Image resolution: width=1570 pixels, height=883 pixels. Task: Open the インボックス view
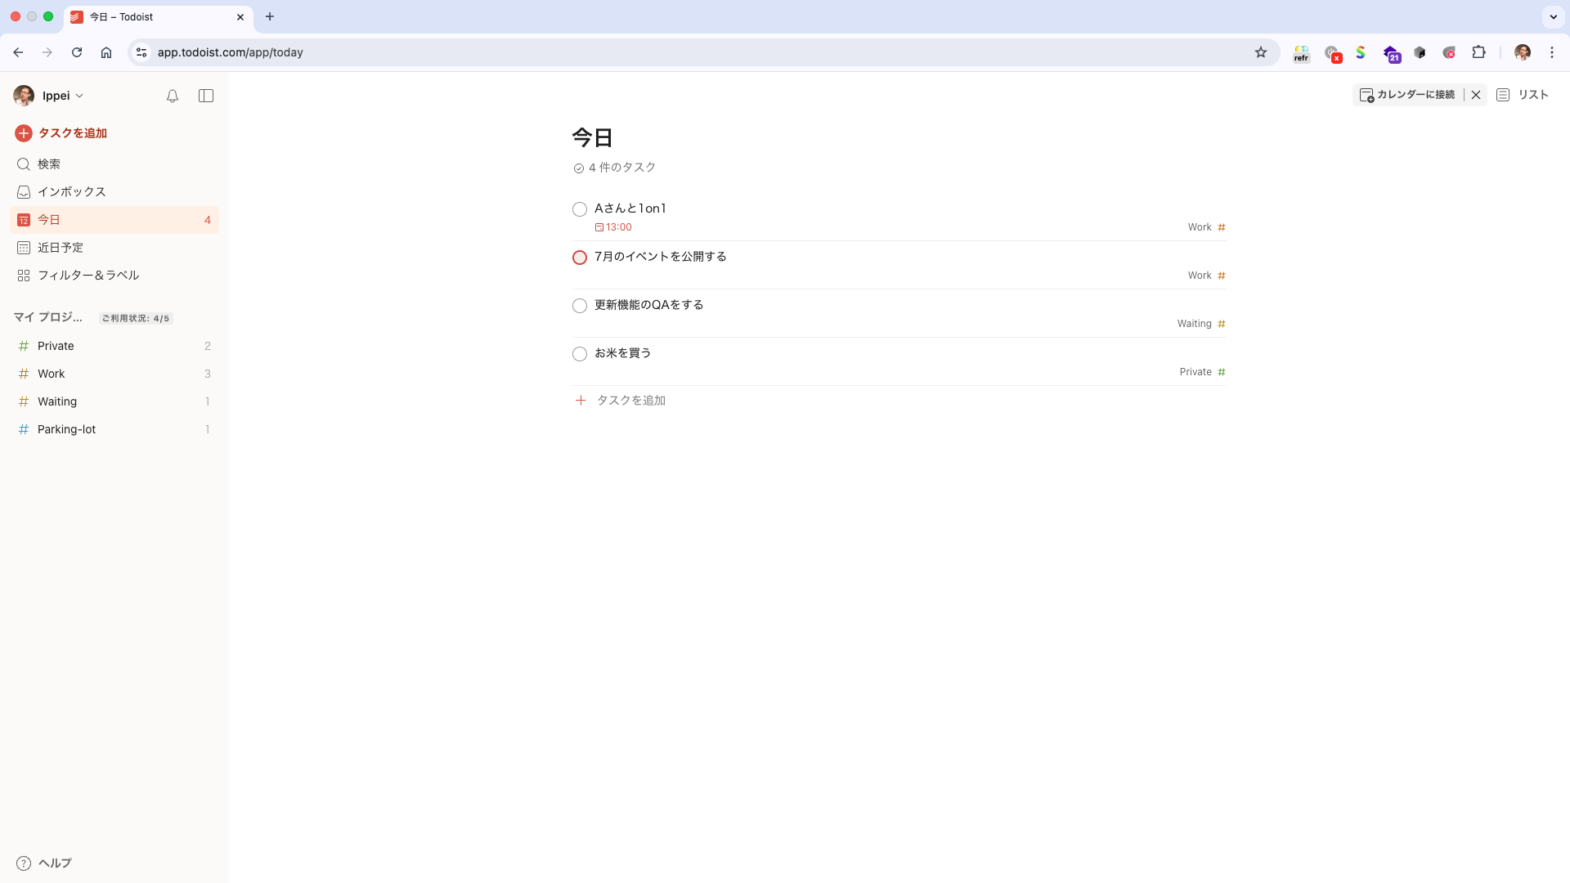[x=72, y=191]
